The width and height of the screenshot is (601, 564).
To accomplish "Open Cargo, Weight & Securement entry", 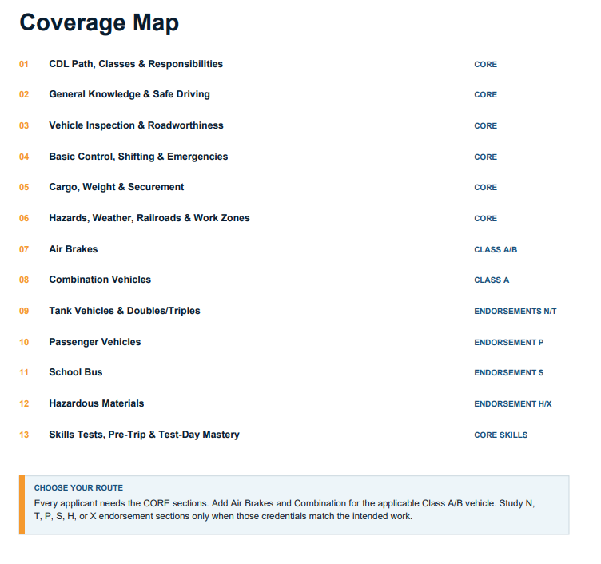I will 117,187.
